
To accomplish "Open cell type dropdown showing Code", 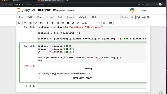I will point(91,23).
